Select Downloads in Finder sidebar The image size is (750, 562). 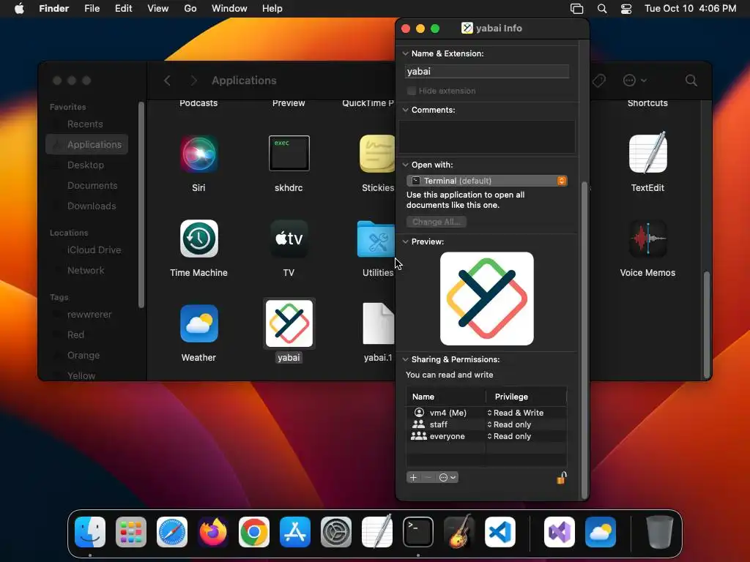click(92, 206)
